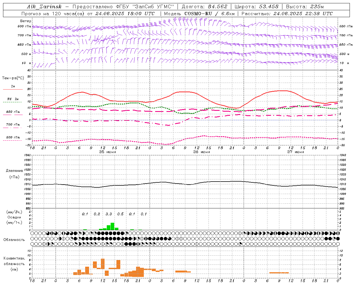Click the 'Облачность' cloud cover label
The image size is (354, 283).
click(x=14, y=240)
